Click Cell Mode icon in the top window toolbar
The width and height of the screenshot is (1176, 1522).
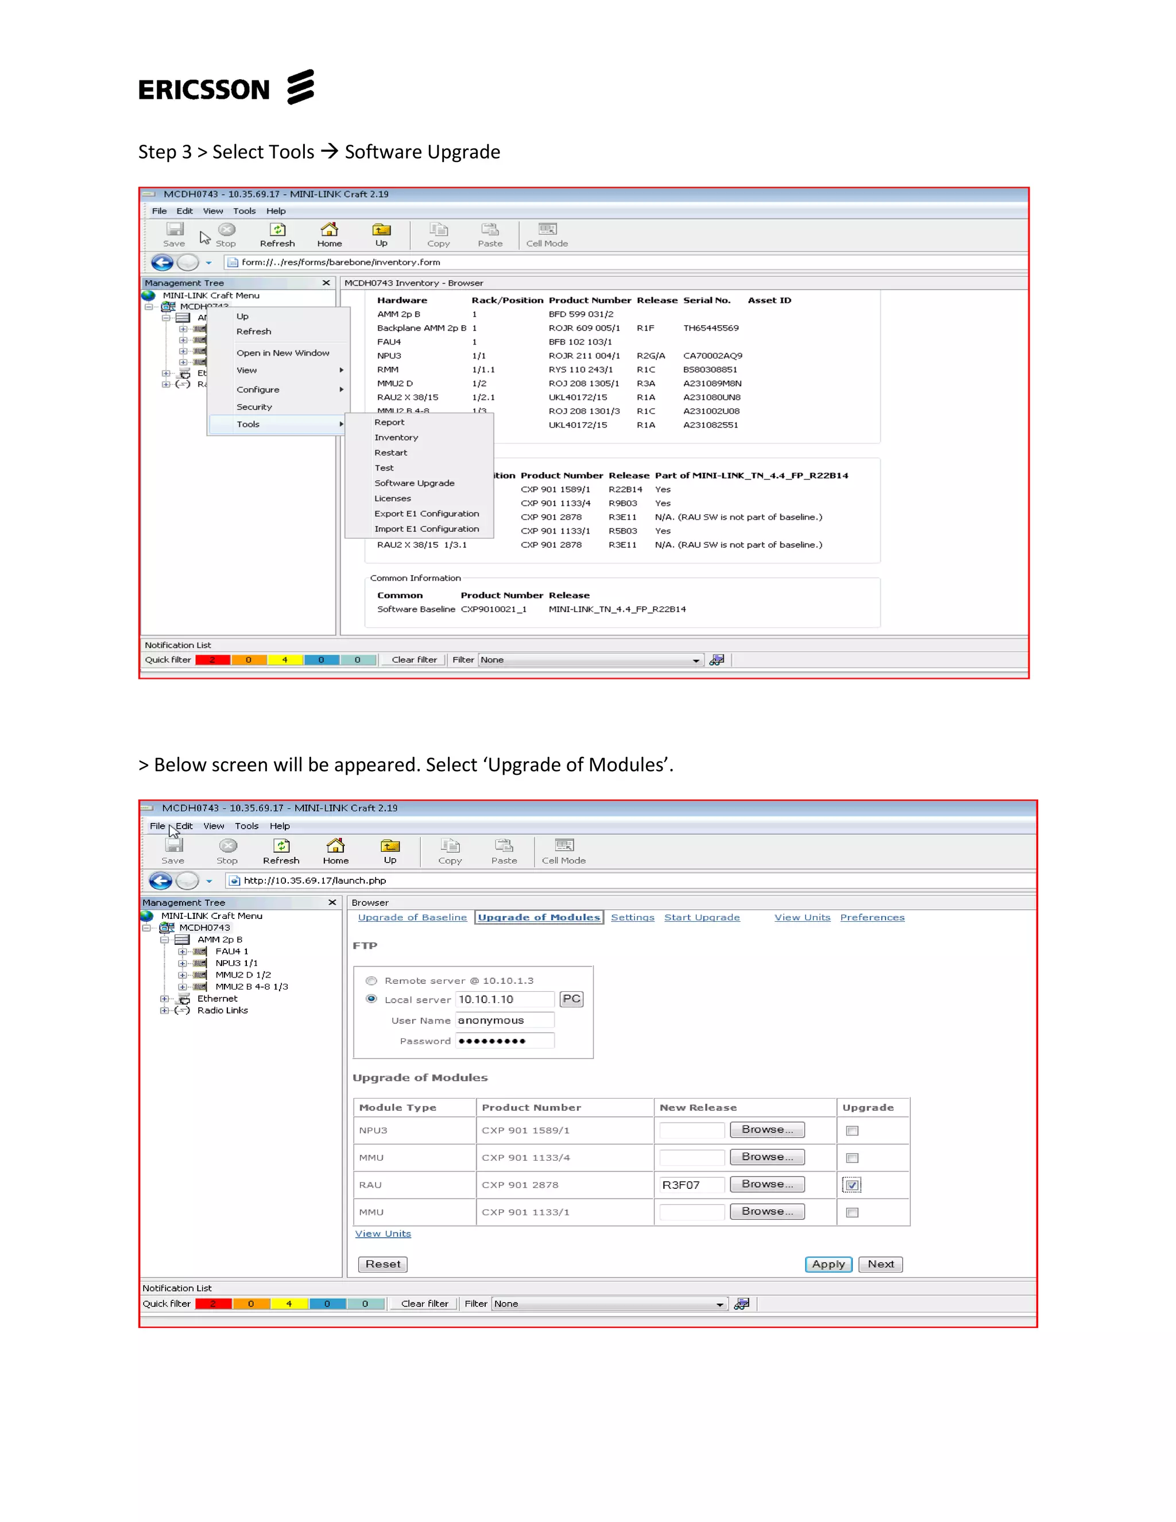click(x=548, y=229)
